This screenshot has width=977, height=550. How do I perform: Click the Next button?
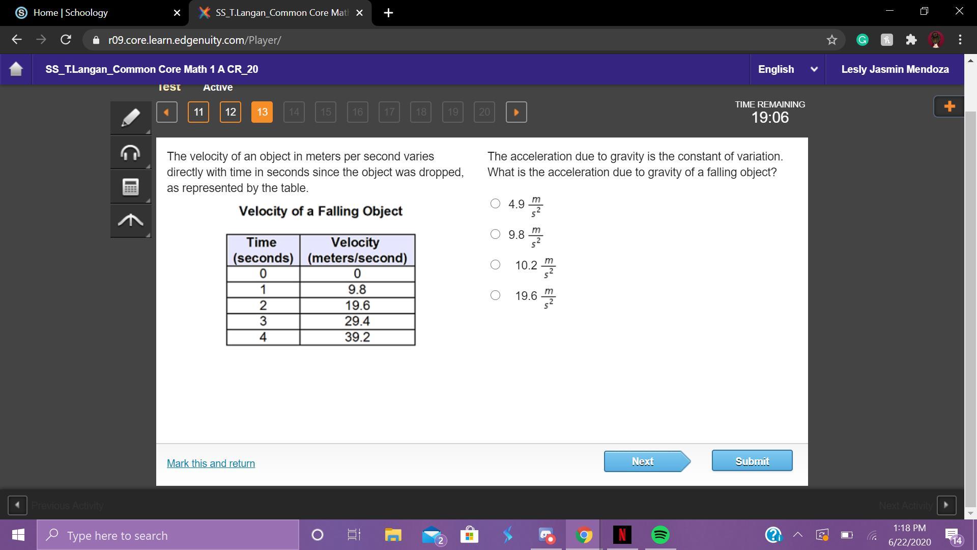(x=643, y=461)
